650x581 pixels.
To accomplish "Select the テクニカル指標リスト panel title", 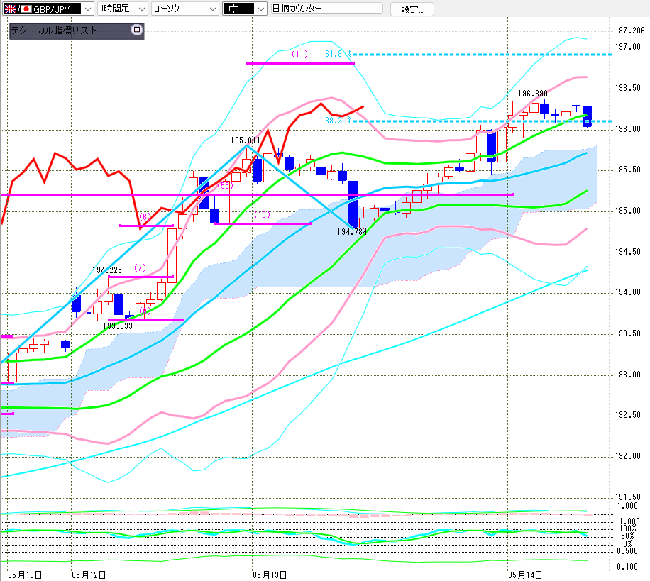I will pos(53,31).
